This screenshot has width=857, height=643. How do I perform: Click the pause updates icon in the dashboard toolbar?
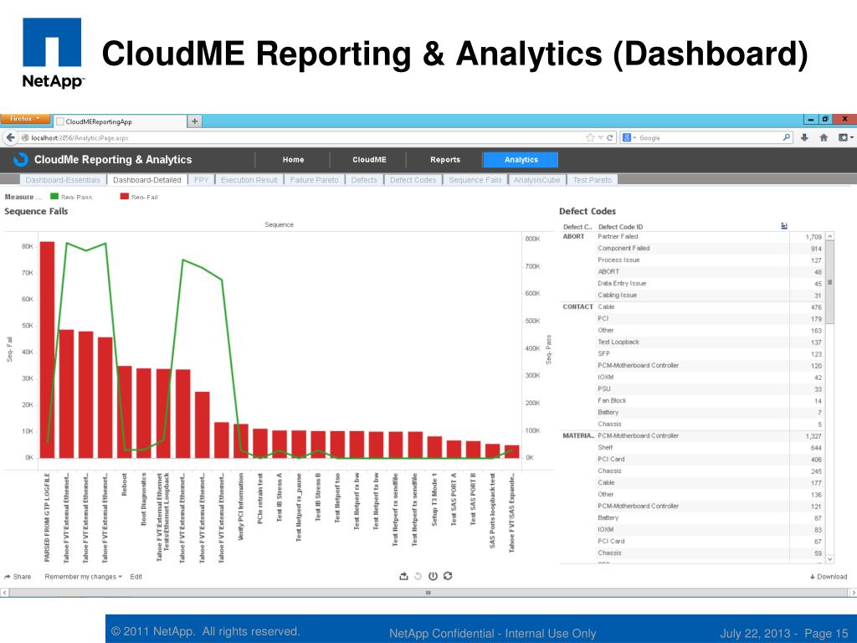(x=433, y=576)
